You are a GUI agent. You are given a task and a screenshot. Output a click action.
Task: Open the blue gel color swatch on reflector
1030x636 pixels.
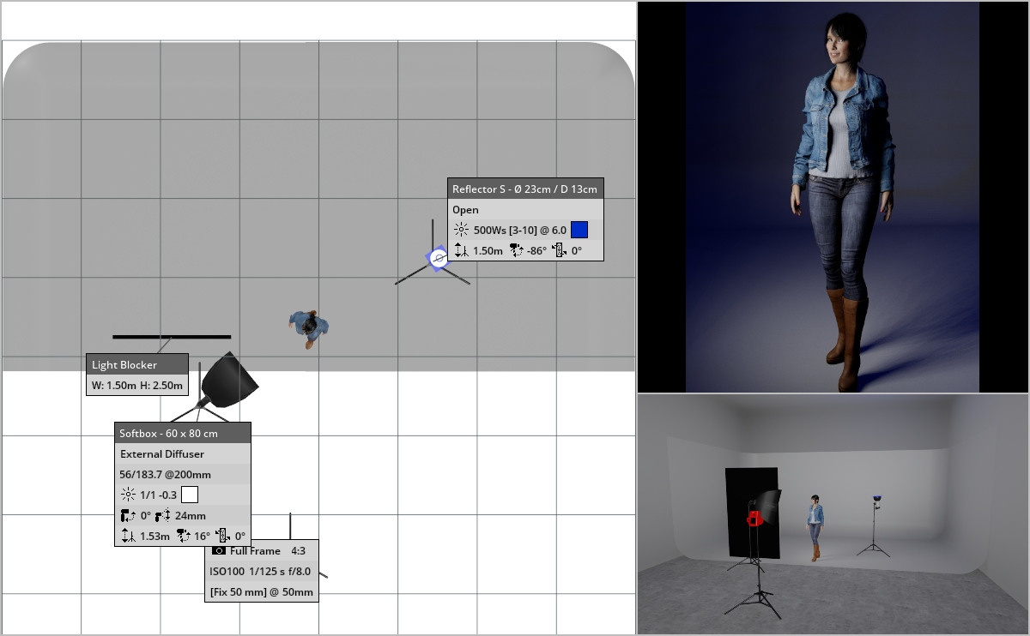(x=579, y=230)
